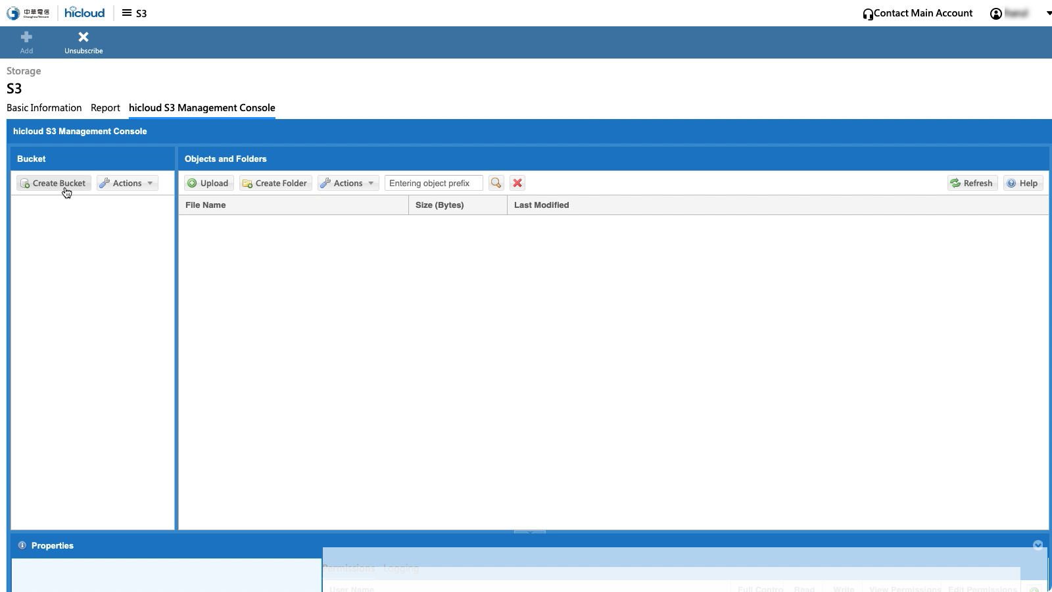The height and width of the screenshot is (592, 1052).
Task: Refresh the objects list
Action: (972, 183)
